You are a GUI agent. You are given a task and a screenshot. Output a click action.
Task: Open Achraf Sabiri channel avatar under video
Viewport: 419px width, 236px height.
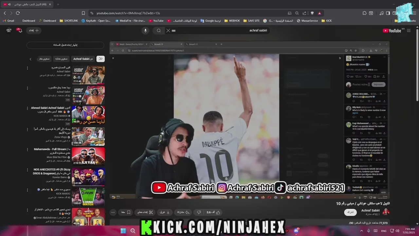[x=386, y=212]
